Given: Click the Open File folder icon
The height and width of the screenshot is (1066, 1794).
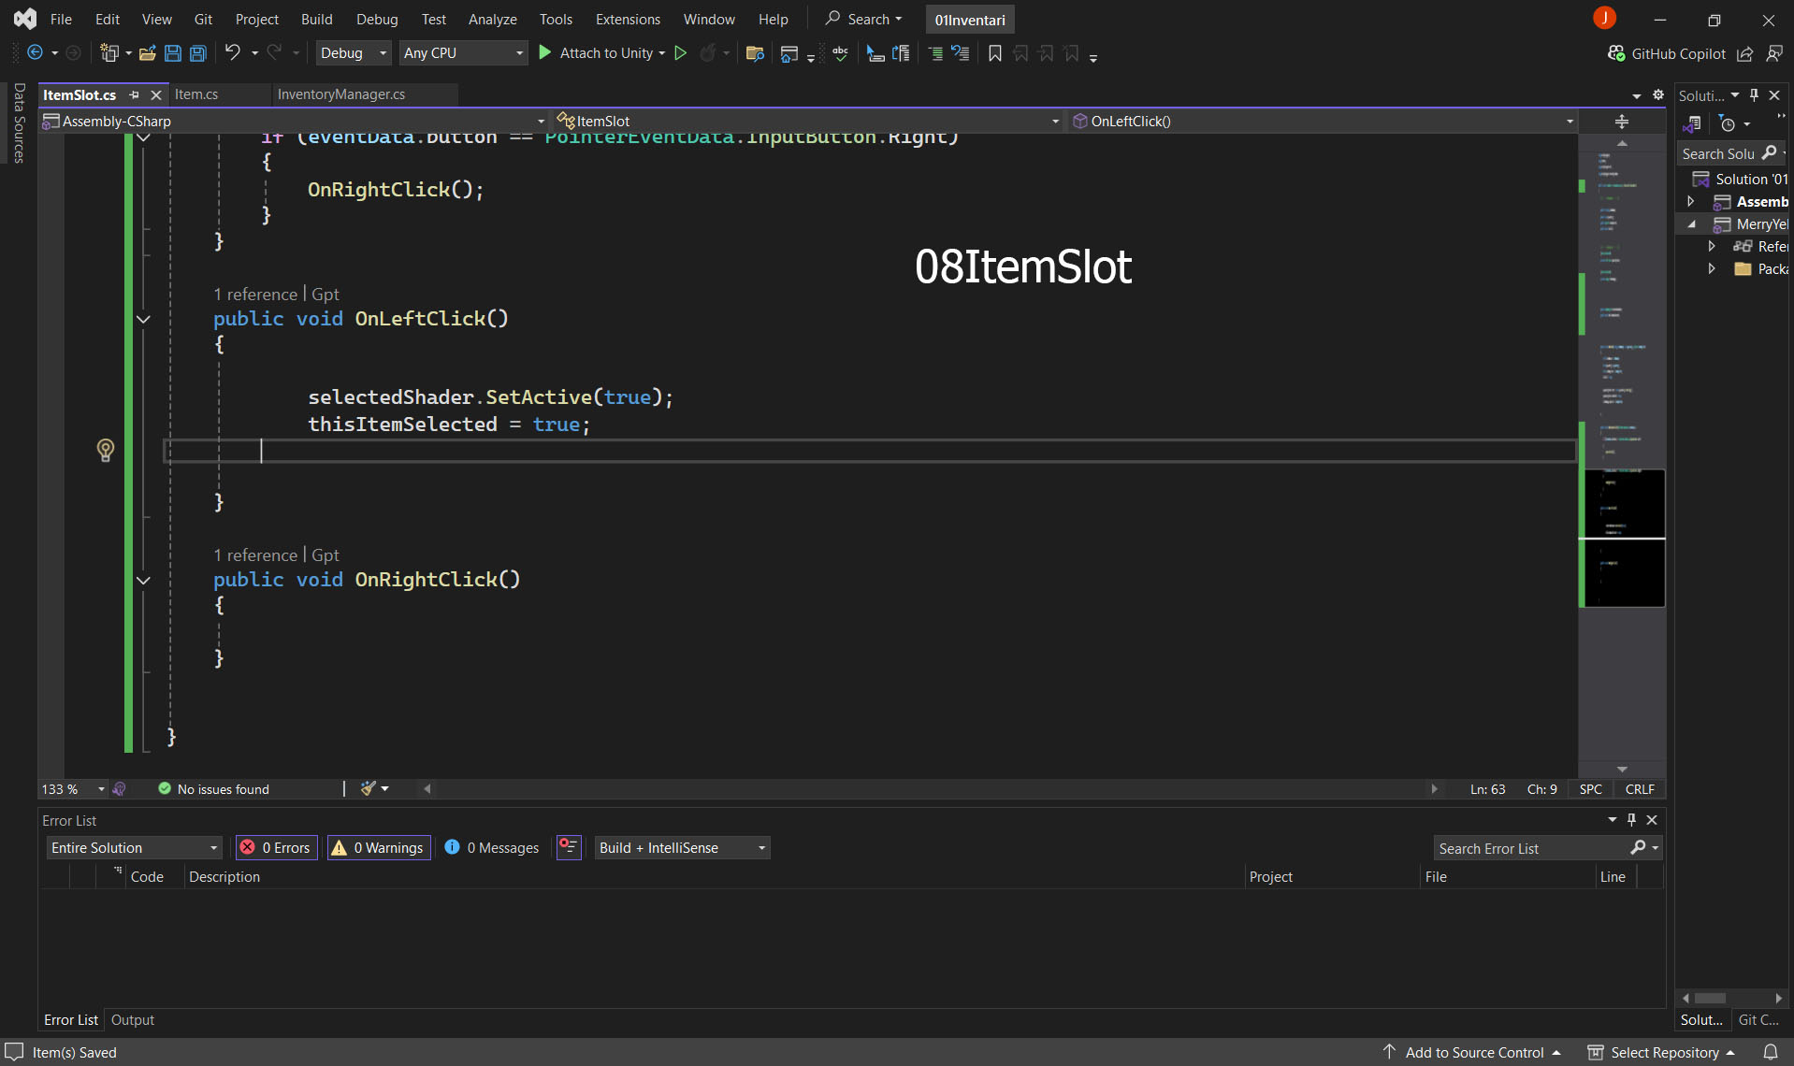Looking at the screenshot, I should click(147, 53).
